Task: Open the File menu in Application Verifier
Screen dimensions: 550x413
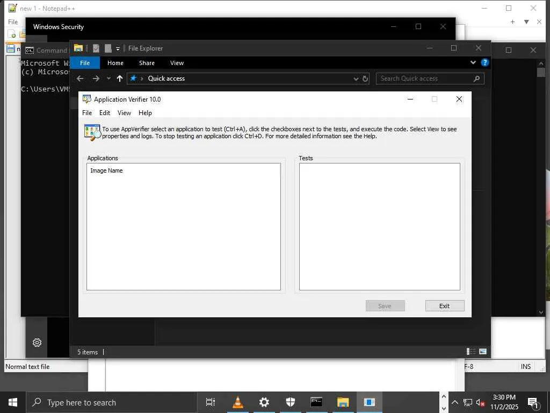Action: point(87,113)
